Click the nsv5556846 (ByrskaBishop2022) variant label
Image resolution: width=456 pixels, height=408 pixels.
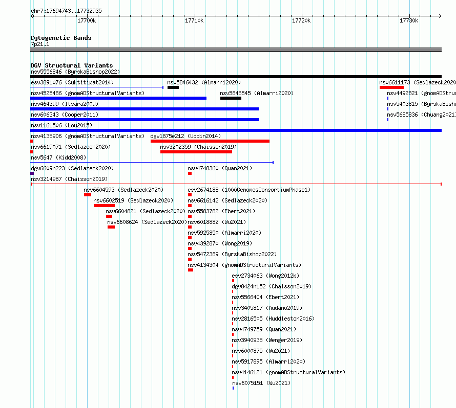click(75, 72)
